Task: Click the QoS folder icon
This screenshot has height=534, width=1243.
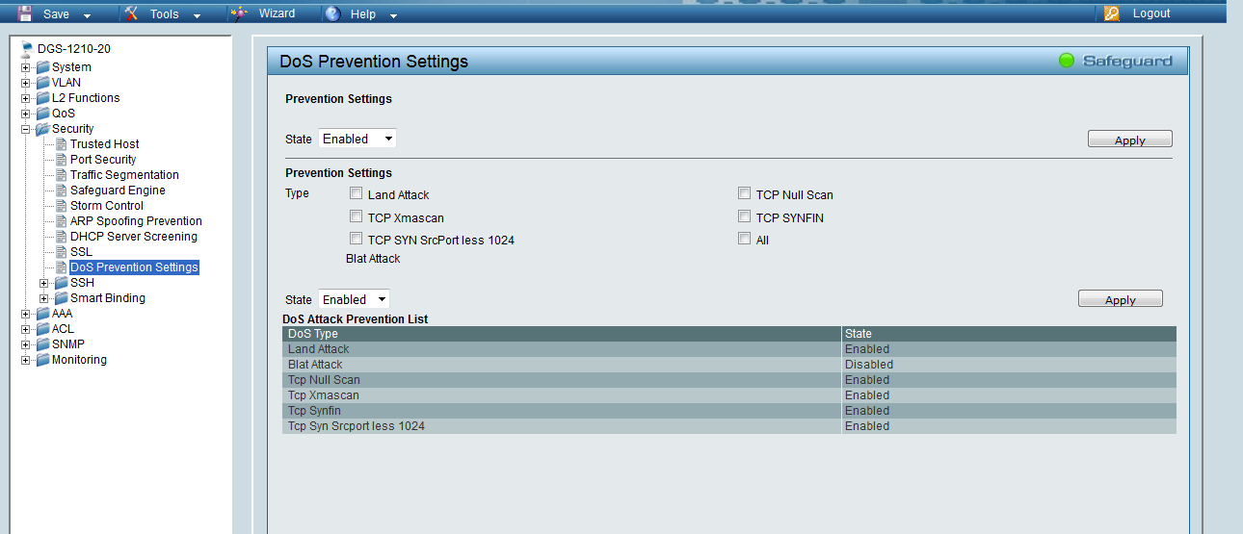Action: point(42,114)
